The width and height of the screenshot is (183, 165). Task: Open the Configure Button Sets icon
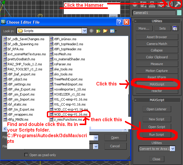175,28
